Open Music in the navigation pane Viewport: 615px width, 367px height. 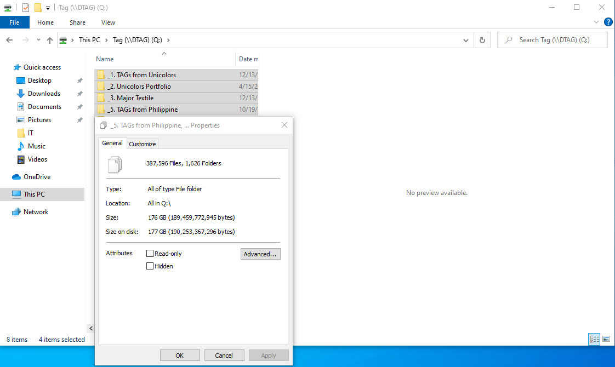37,146
